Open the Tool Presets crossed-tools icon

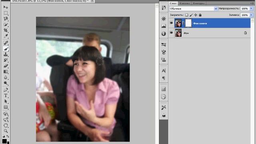pyautogui.click(x=164, y=108)
